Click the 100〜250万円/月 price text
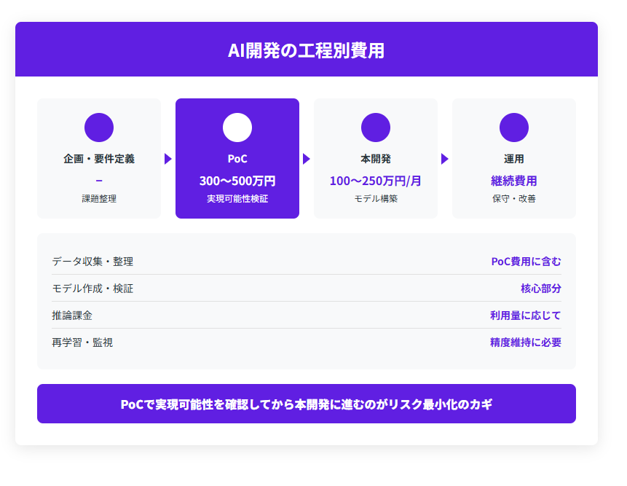627x486 pixels. pos(376,181)
